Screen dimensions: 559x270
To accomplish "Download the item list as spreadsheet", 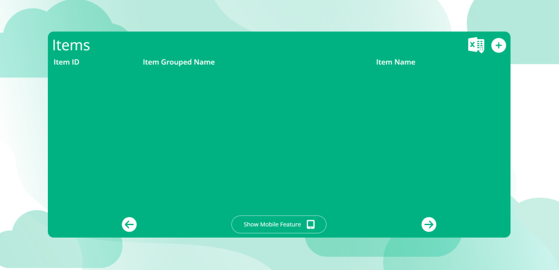I will [x=476, y=45].
